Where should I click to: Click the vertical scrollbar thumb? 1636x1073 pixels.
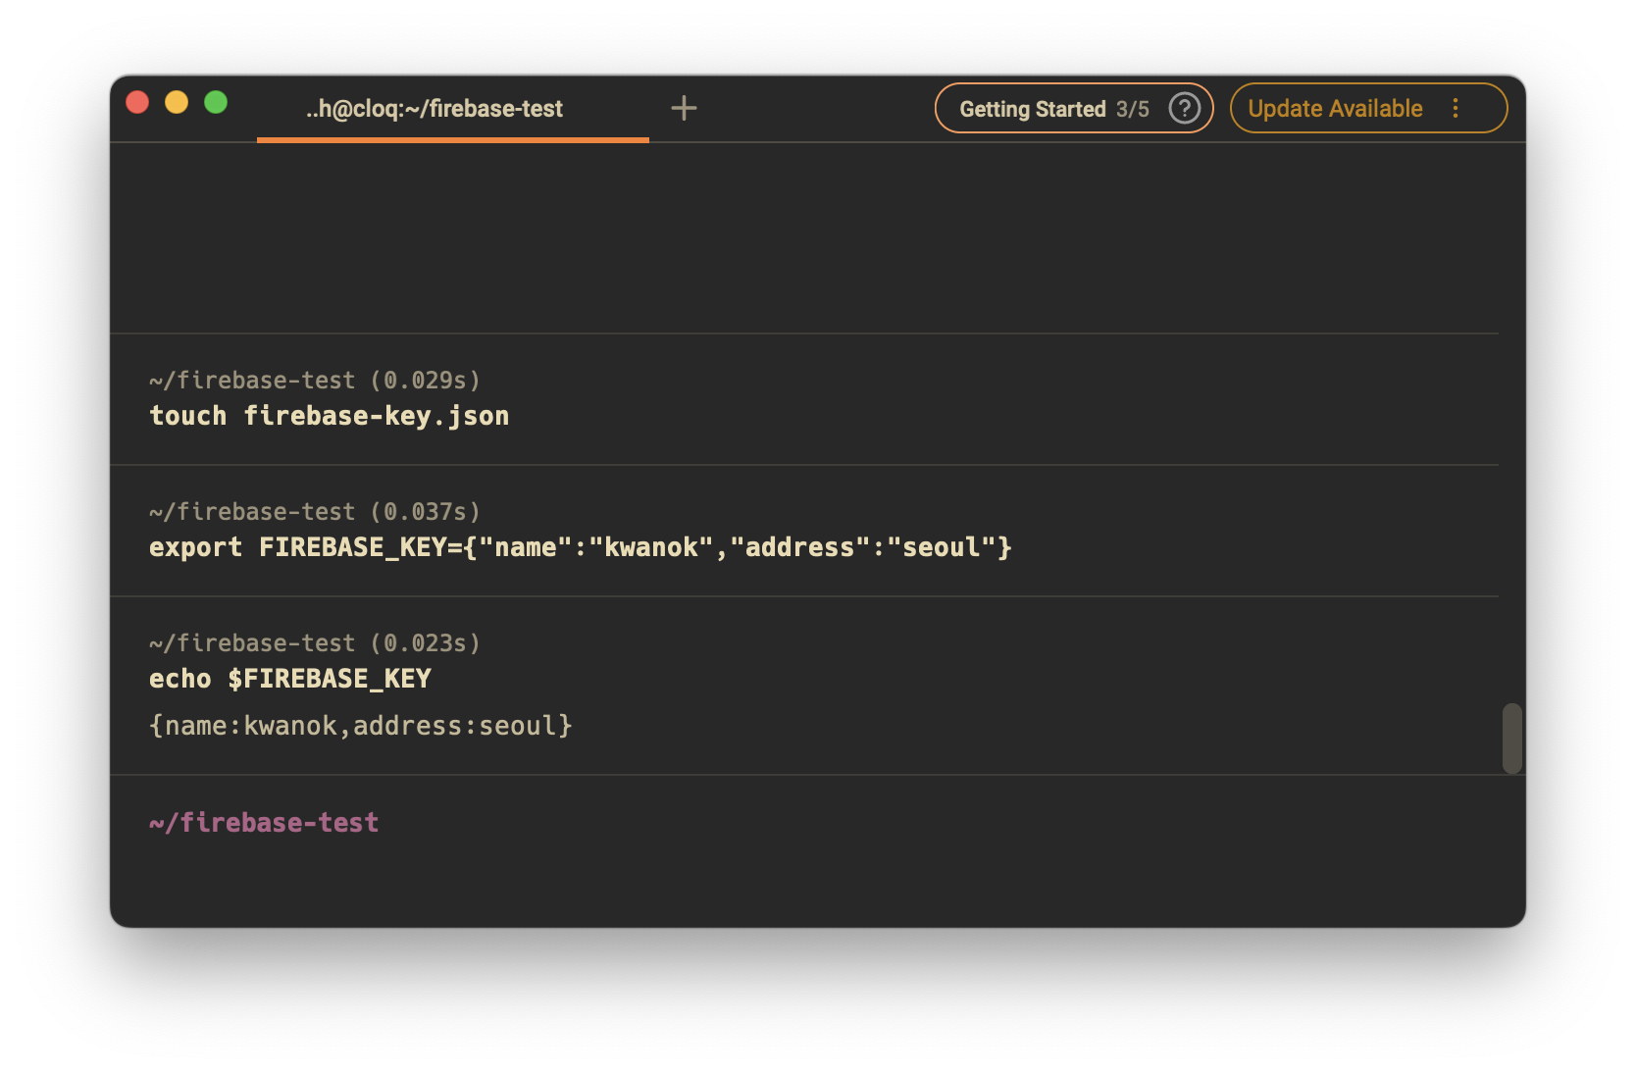tap(1511, 738)
